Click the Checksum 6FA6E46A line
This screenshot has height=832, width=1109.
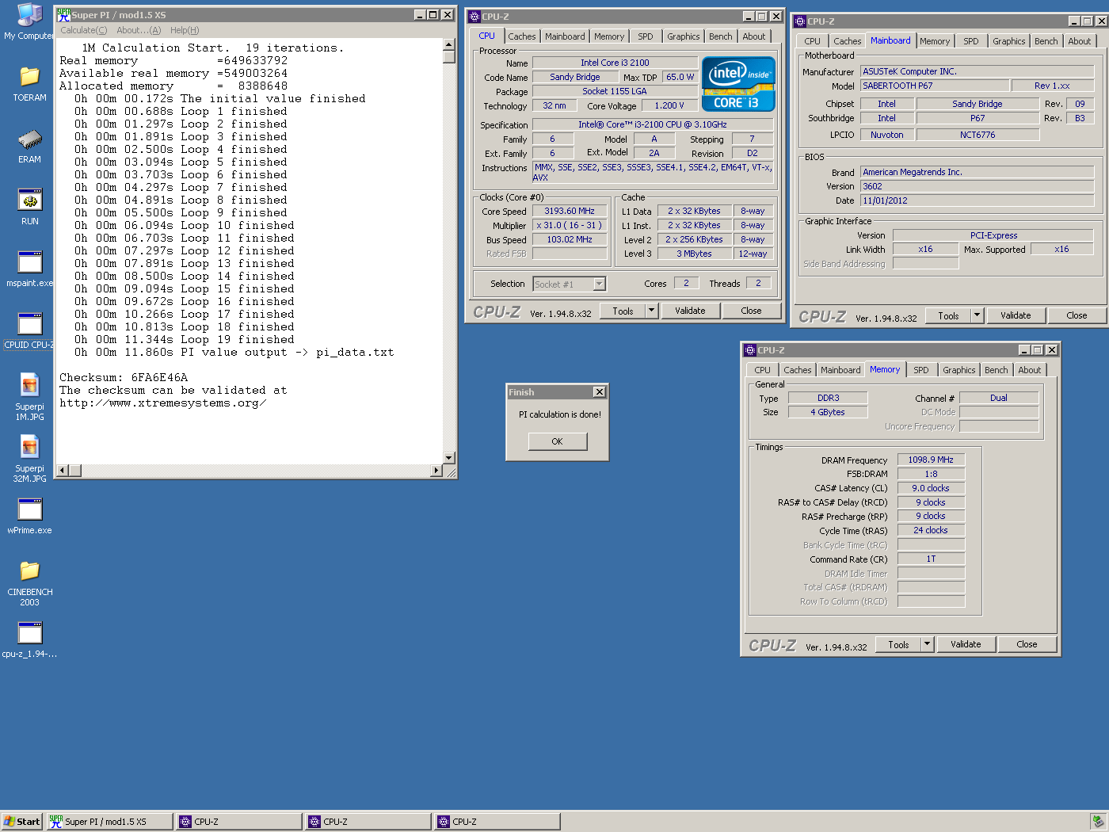click(124, 378)
